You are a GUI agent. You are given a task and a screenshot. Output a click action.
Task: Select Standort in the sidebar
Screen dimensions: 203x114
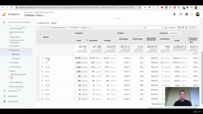(16, 58)
